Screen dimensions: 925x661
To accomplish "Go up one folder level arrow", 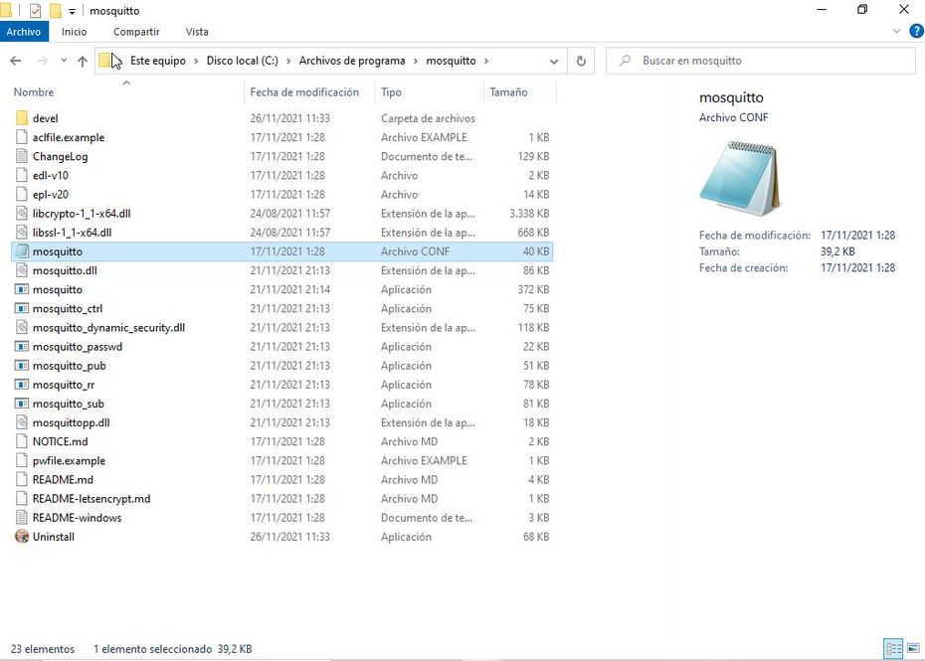I will tap(83, 61).
